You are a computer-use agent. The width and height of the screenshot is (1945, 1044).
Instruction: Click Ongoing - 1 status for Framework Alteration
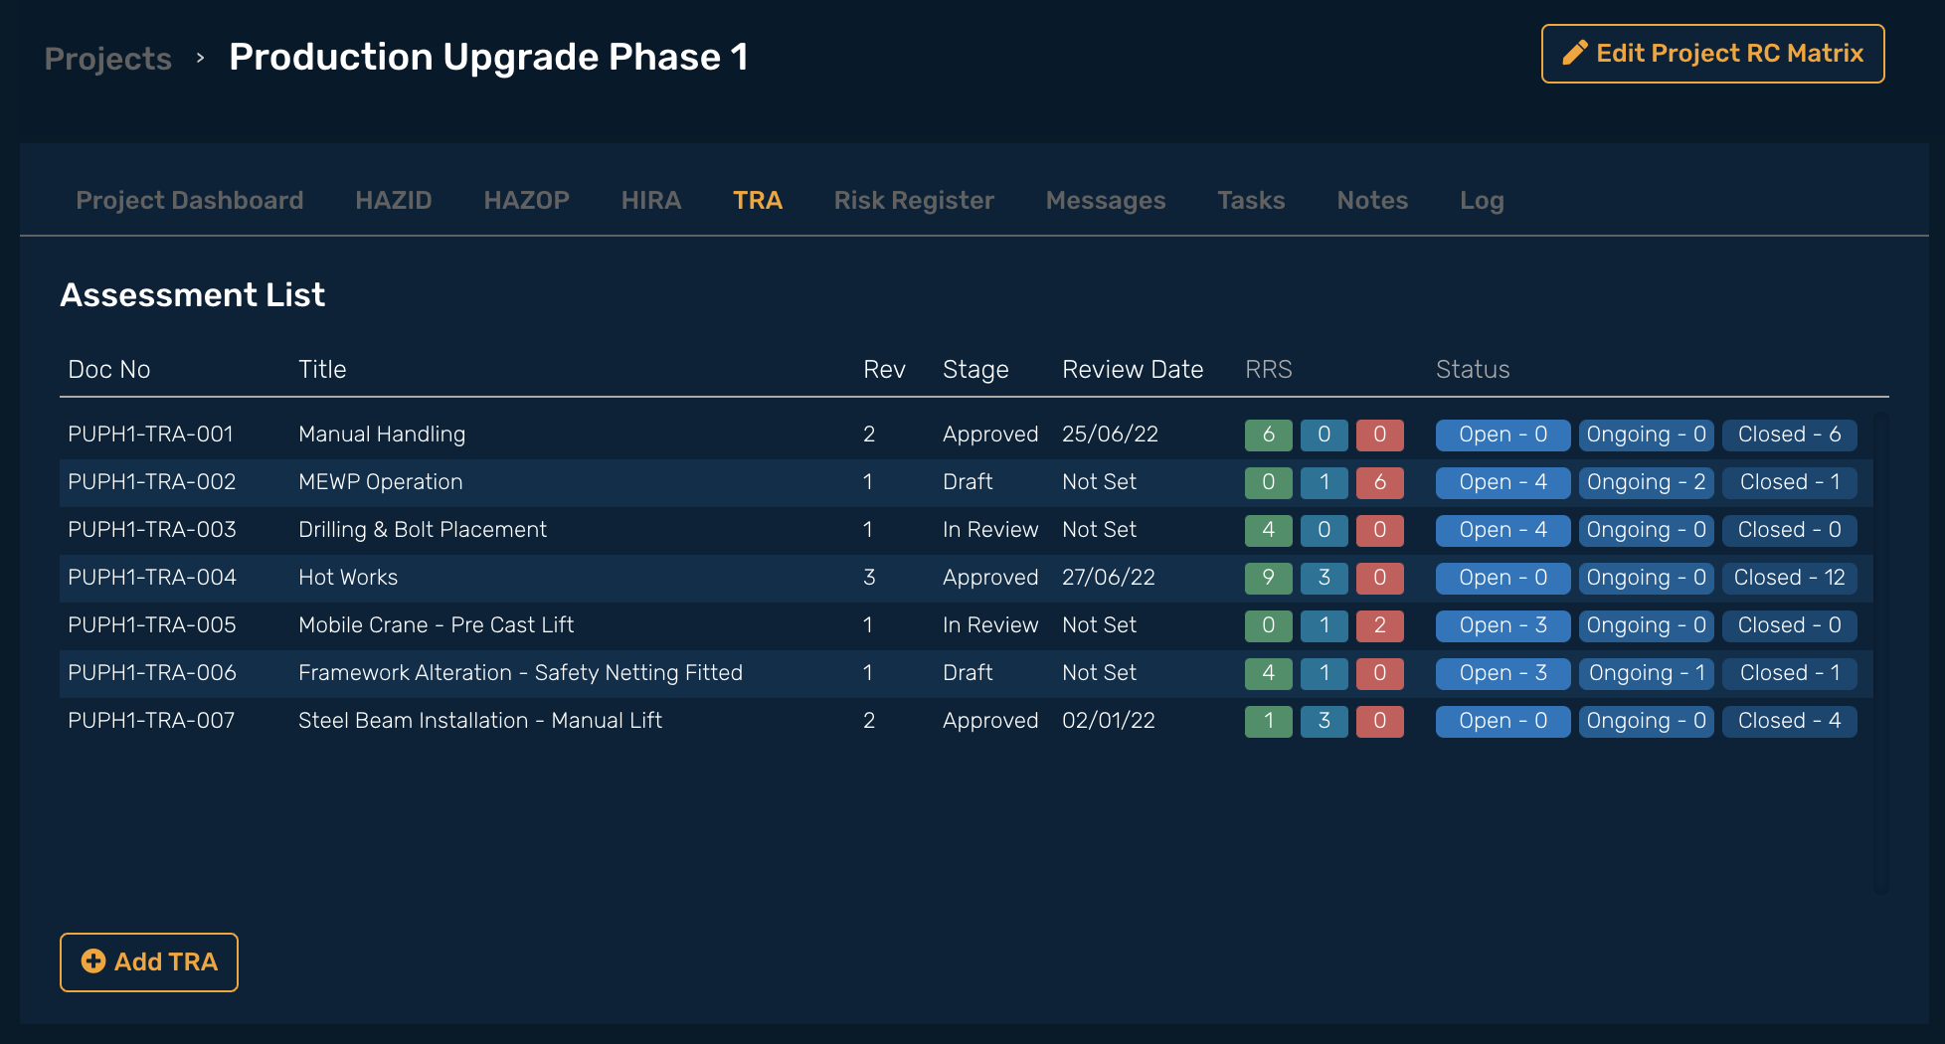tap(1646, 673)
